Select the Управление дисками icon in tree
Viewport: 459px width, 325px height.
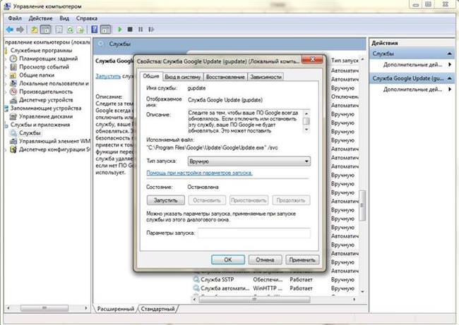click(13, 116)
